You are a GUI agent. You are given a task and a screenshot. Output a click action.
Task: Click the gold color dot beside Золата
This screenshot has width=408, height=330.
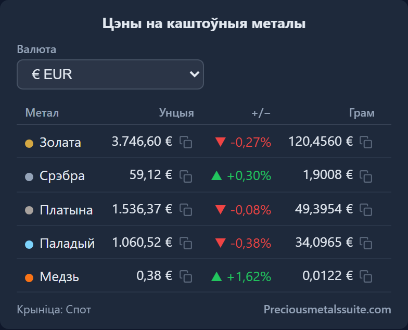click(x=29, y=144)
